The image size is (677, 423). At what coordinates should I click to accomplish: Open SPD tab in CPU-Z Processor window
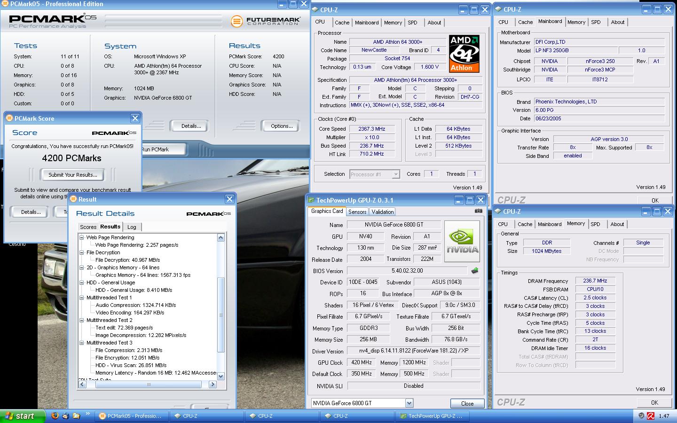pos(412,23)
